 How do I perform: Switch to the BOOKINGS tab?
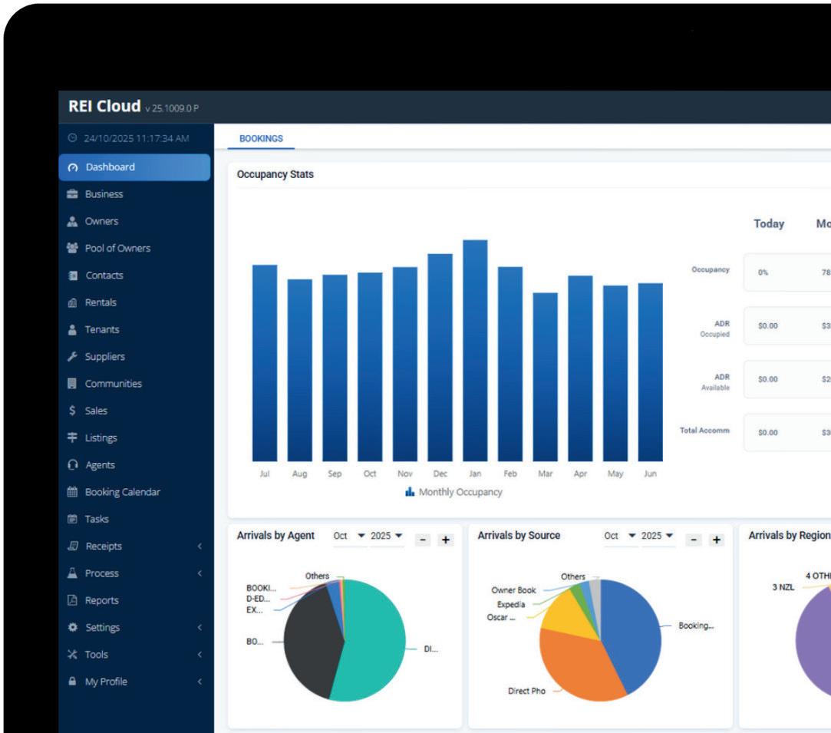coord(261,138)
